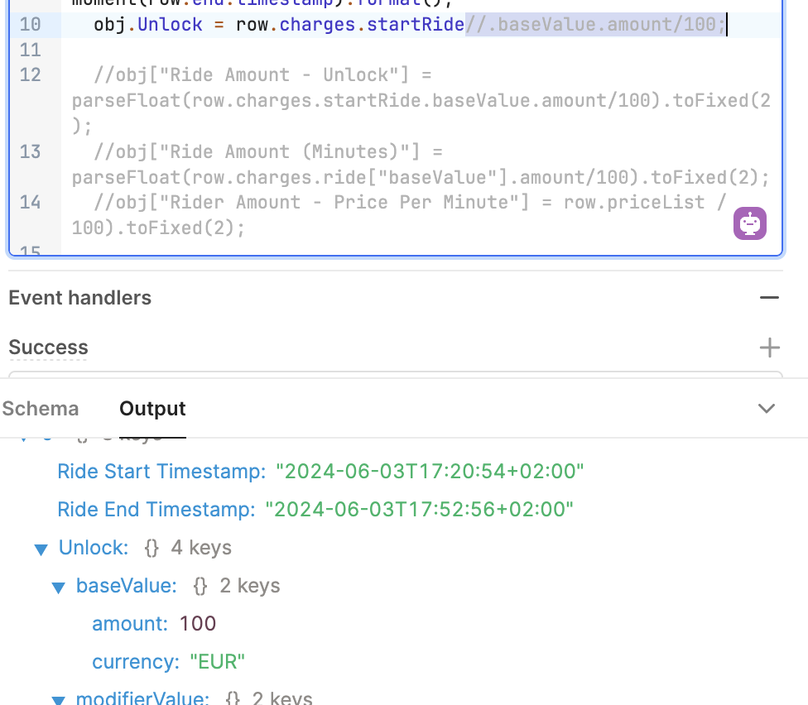The image size is (808, 705).
Task: Click the Ride Start Timestamp key
Action: point(161,471)
